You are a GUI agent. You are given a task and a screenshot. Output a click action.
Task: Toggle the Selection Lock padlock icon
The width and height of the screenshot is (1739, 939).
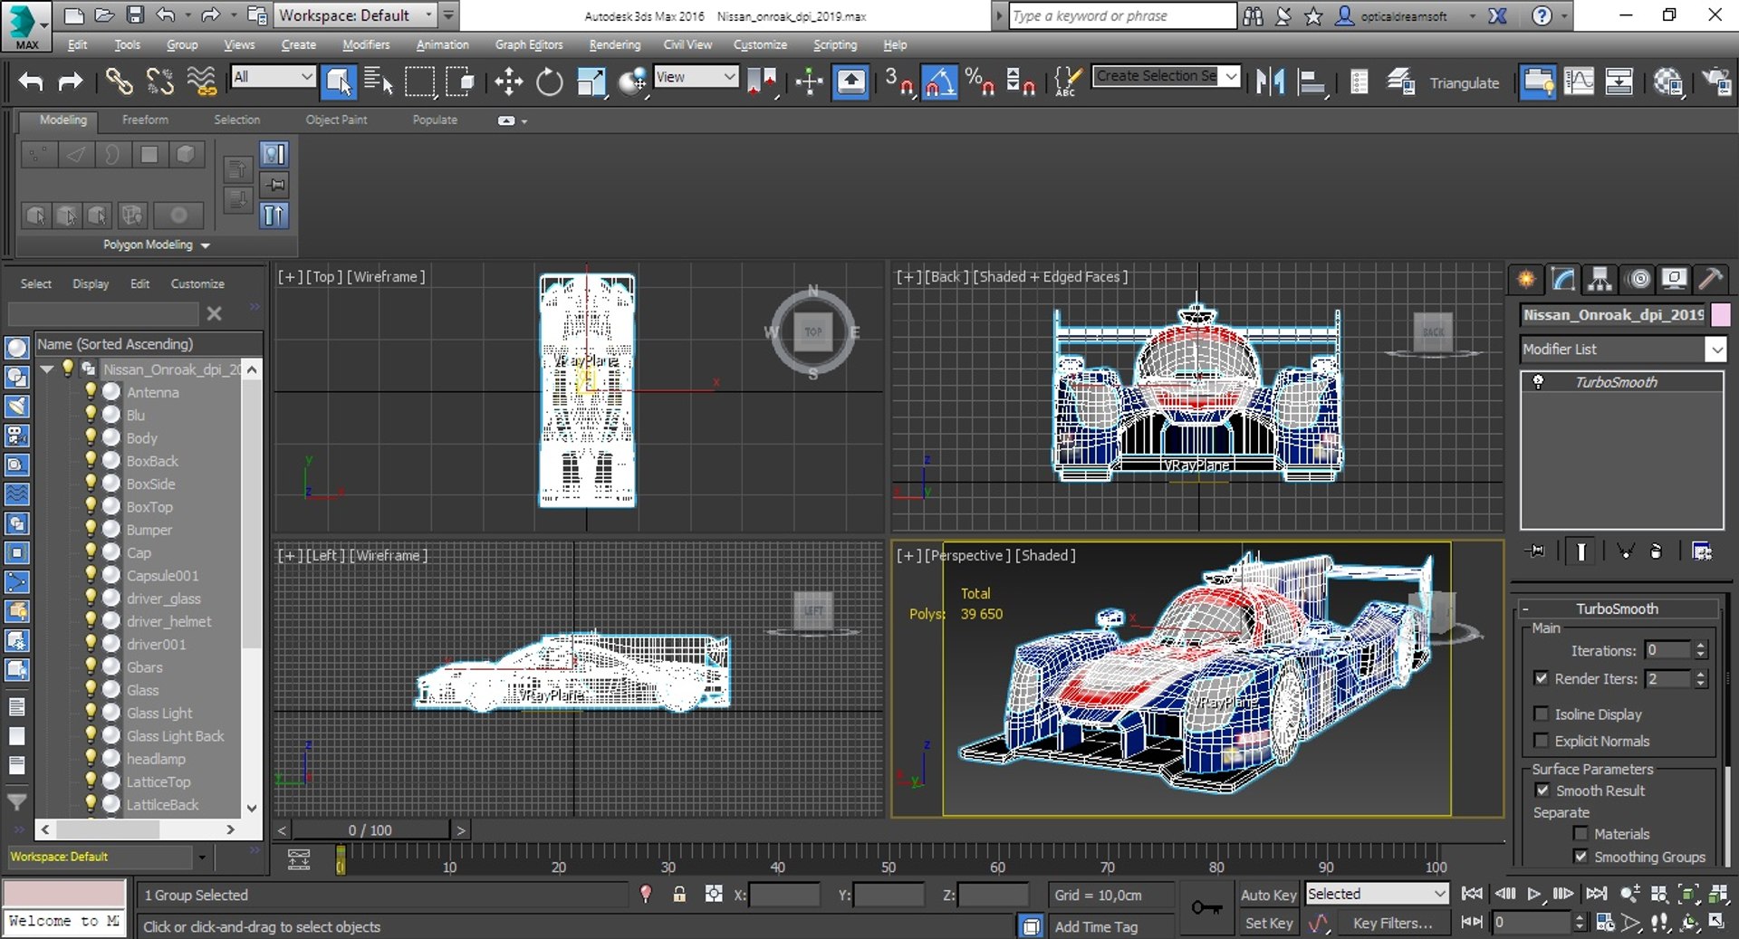[679, 895]
